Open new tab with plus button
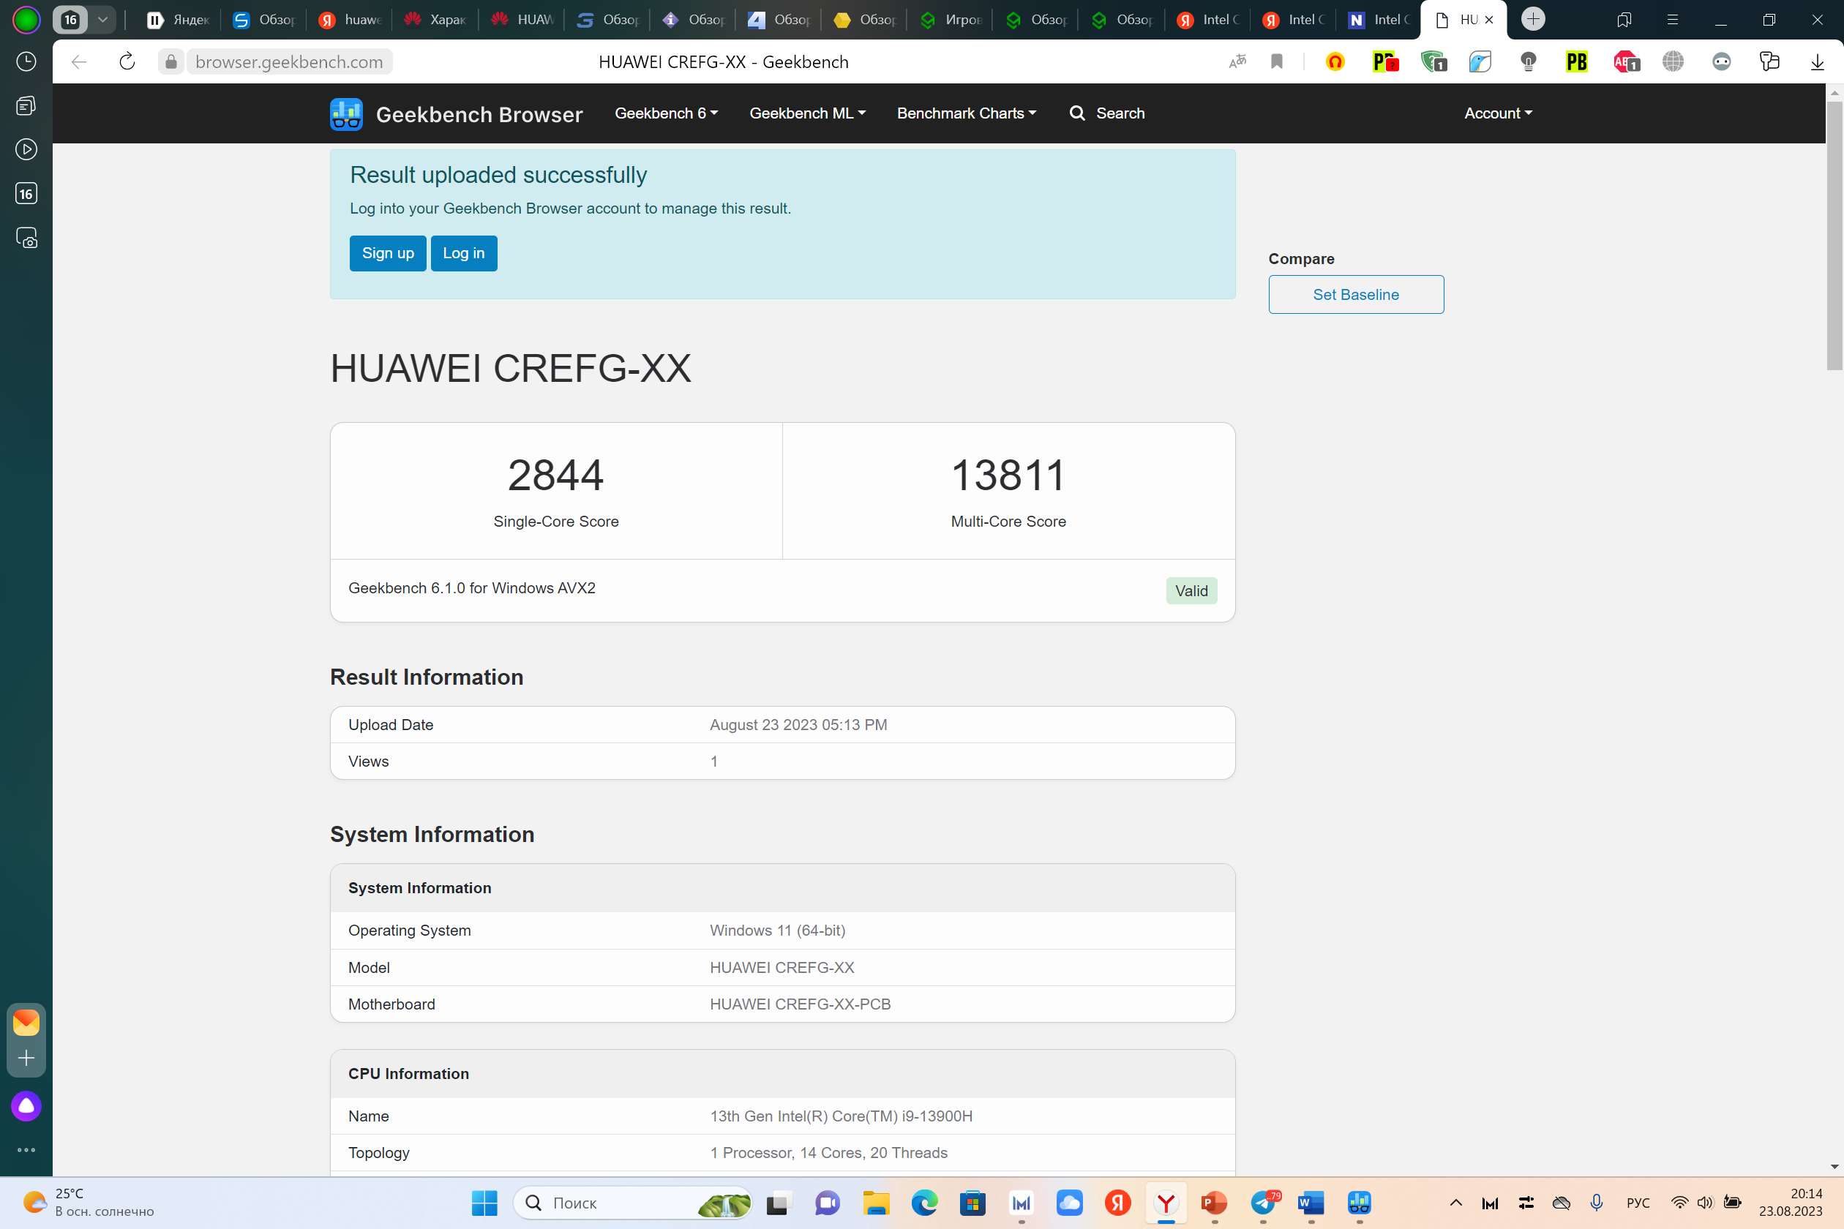 [1533, 19]
